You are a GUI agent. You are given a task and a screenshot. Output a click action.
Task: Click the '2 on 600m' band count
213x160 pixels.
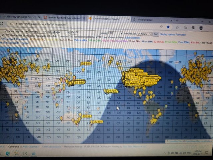(184, 42)
